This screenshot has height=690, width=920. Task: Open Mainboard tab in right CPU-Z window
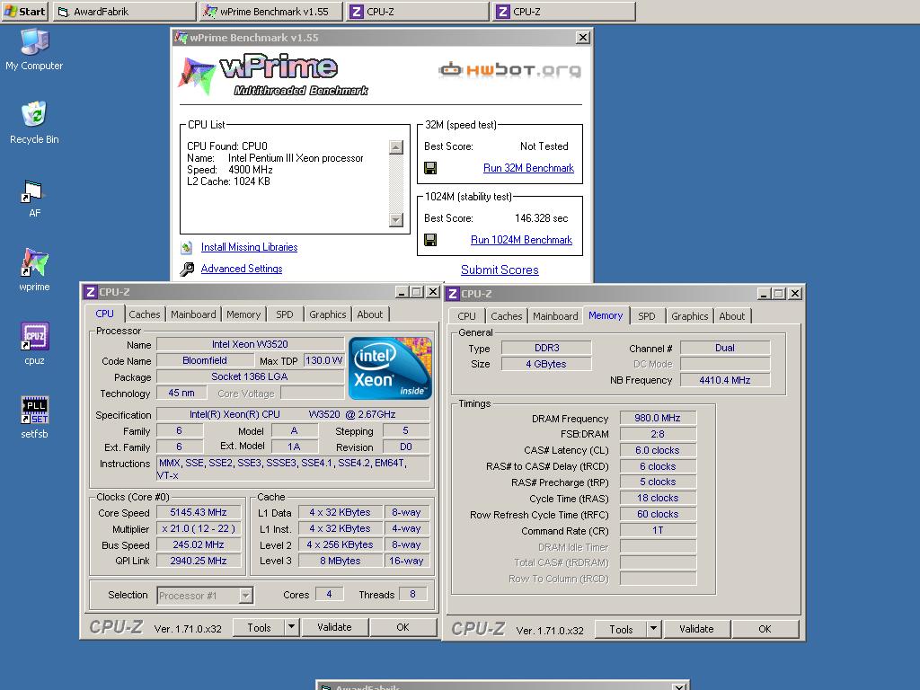(x=555, y=316)
